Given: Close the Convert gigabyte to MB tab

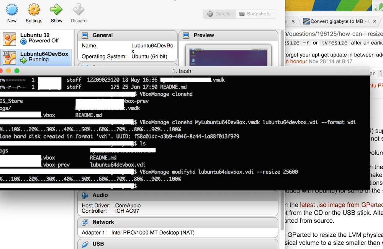Looking at the screenshot, I should click(x=375, y=21).
